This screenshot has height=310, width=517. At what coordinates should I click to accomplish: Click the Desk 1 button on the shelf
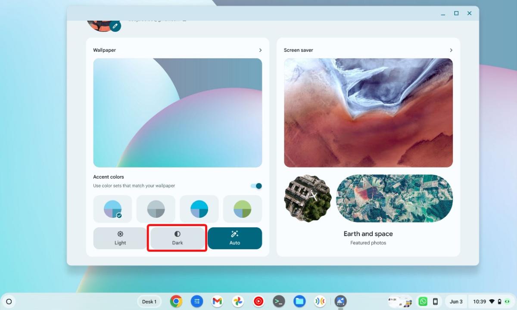pos(149,301)
